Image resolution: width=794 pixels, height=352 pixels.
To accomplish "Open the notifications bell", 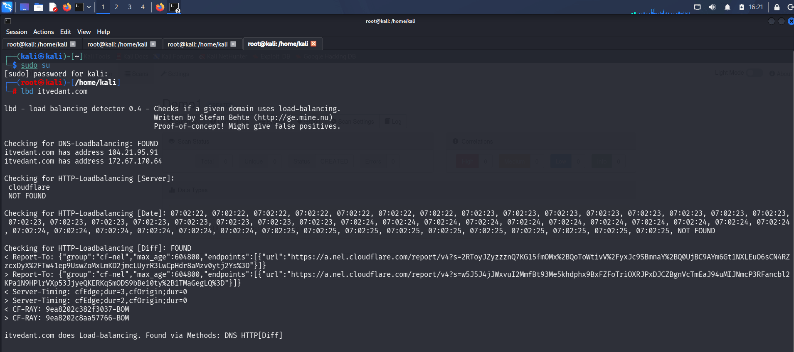I will tap(727, 7).
